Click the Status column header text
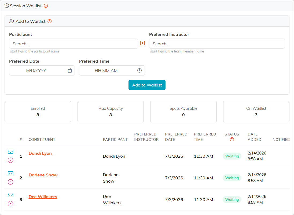 tap(232, 134)
